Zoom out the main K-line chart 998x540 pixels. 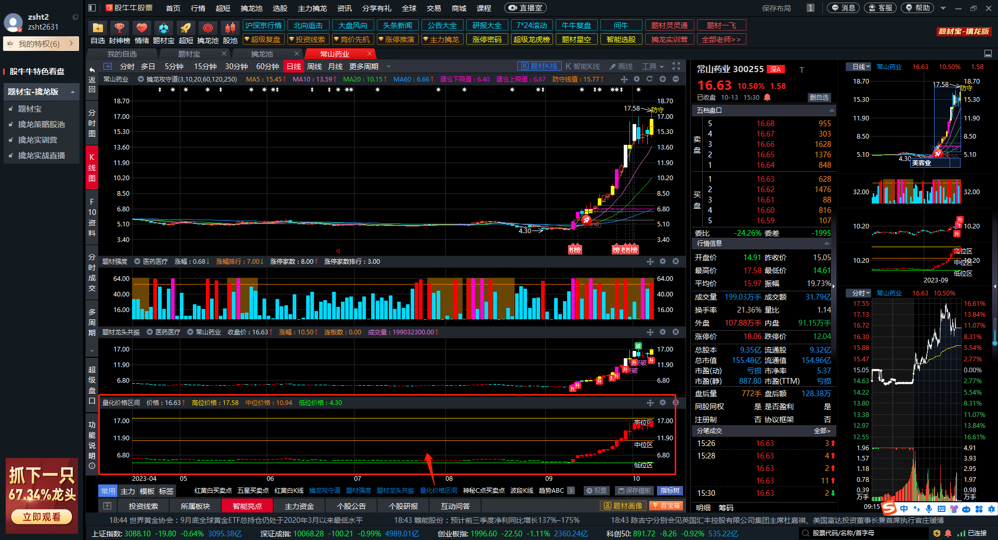click(x=676, y=79)
